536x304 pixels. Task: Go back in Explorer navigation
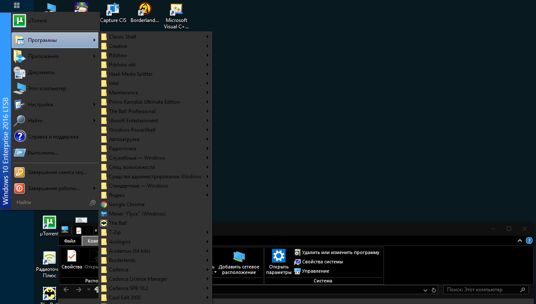point(66,290)
